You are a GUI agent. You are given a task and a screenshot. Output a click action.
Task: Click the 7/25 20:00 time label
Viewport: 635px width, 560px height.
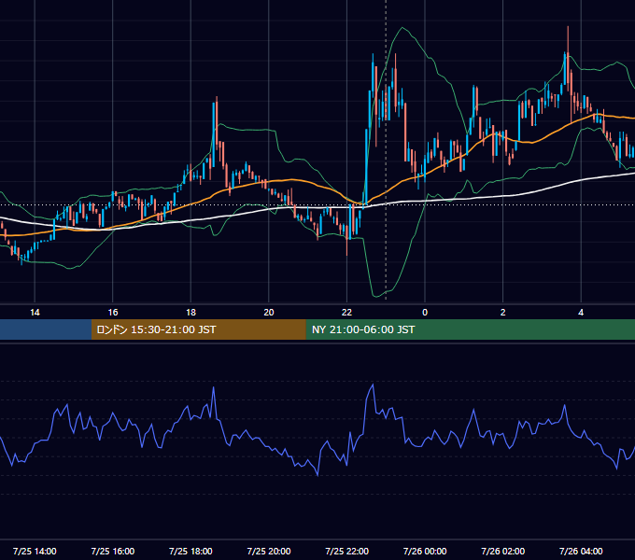(x=269, y=551)
